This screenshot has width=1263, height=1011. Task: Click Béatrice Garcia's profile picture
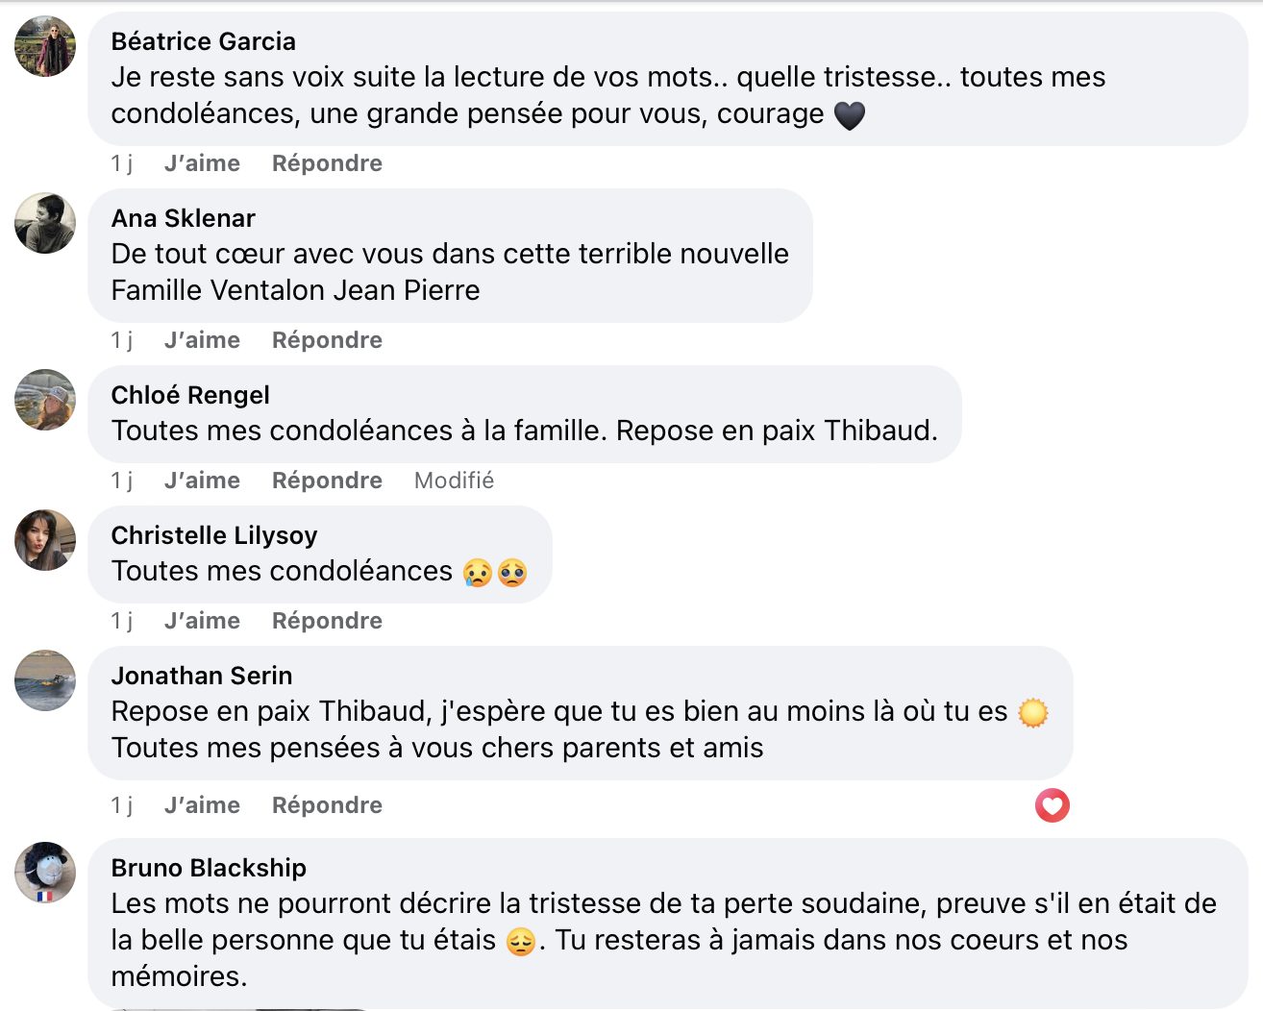pyautogui.click(x=45, y=46)
